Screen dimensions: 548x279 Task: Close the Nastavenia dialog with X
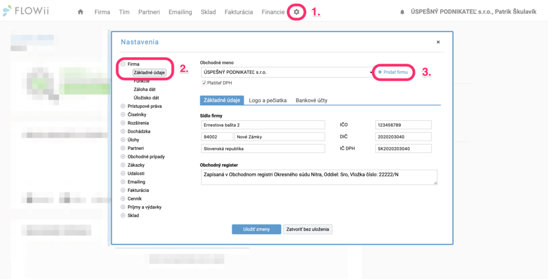pyautogui.click(x=438, y=42)
